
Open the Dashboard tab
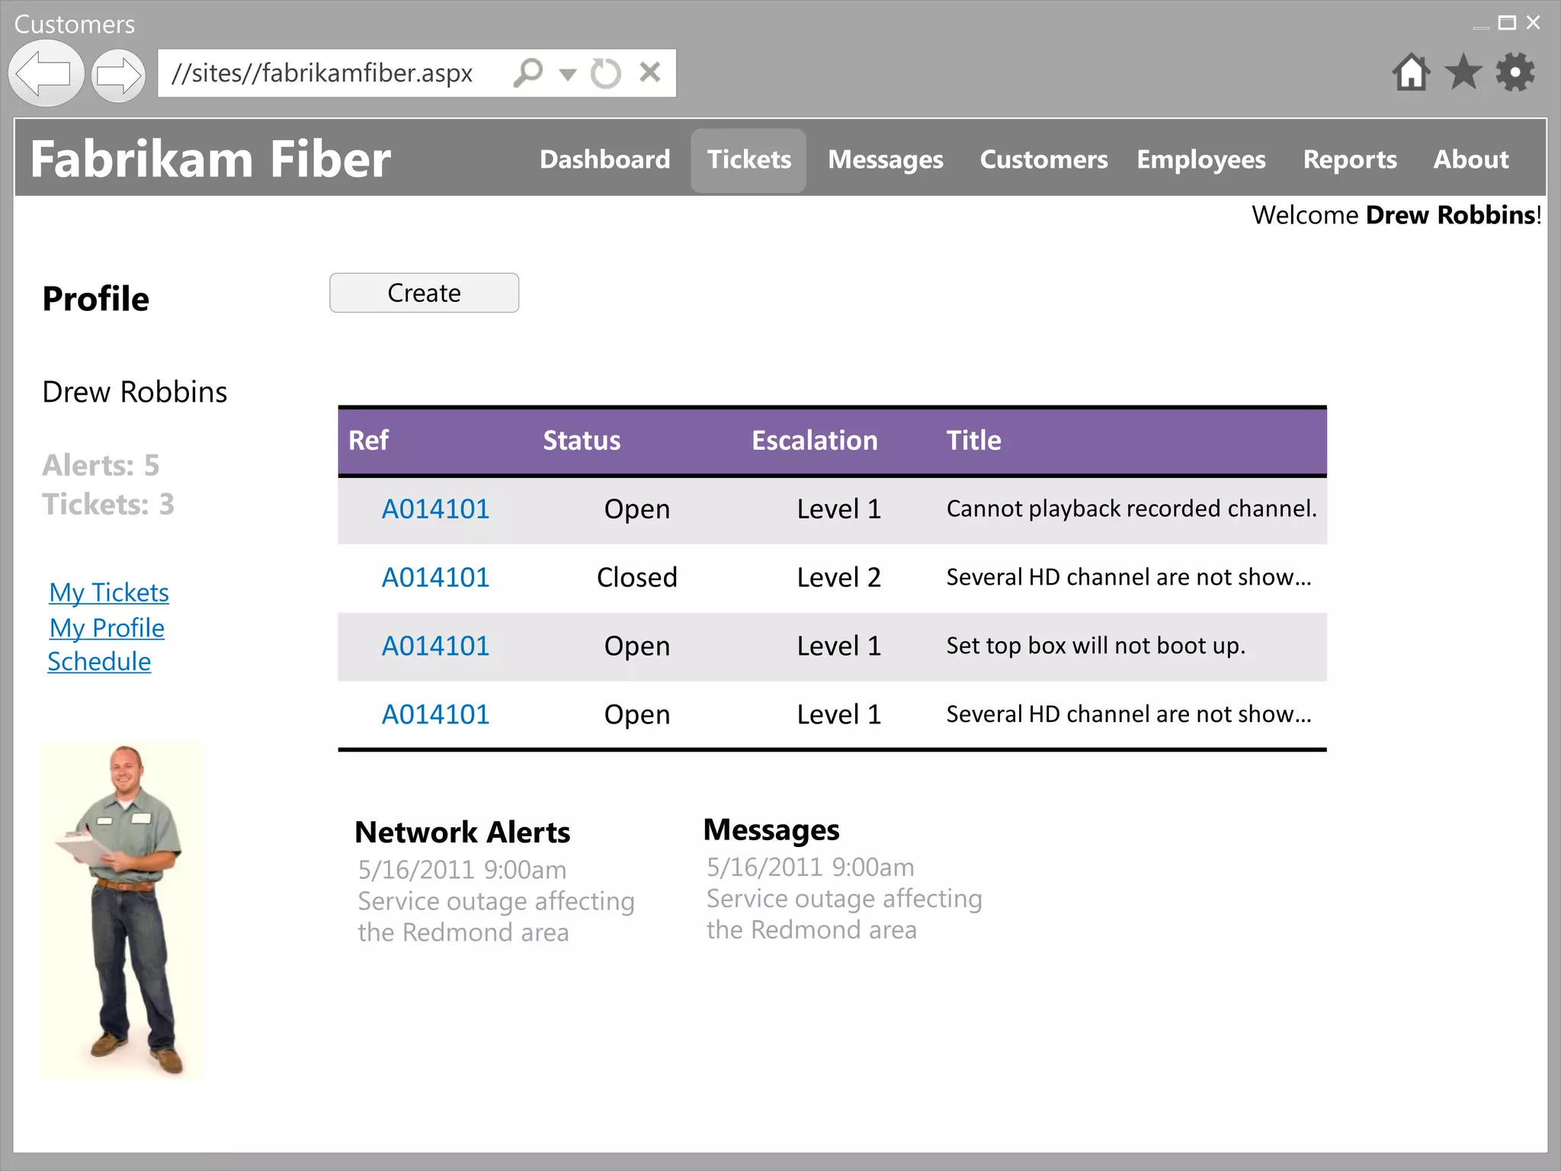click(605, 159)
